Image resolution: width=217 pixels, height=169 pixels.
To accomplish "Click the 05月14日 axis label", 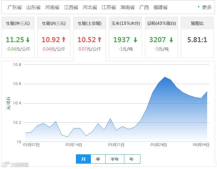I will (74, 145).
